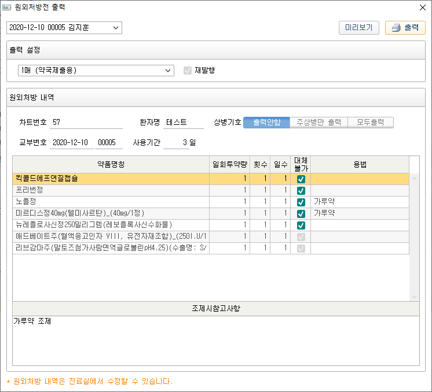
Task: Select 모두출력 option
Action: (371, 122)
